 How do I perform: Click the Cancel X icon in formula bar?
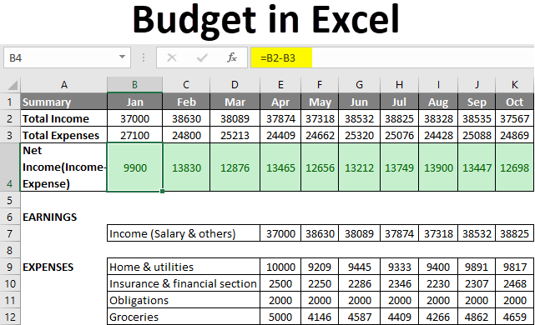pyautogui.click(x=172, y=57)
